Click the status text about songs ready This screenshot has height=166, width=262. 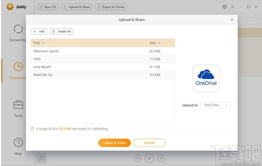click(x=72, y=129)
